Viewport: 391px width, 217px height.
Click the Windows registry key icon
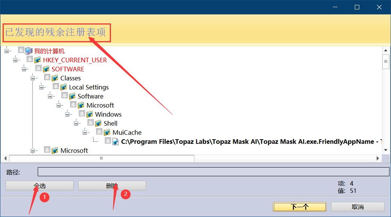pos(89,114)
